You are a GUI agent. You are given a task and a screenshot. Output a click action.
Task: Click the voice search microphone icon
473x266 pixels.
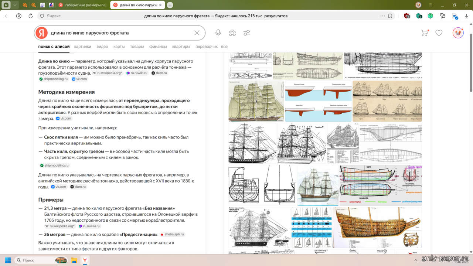pos(218,33)
